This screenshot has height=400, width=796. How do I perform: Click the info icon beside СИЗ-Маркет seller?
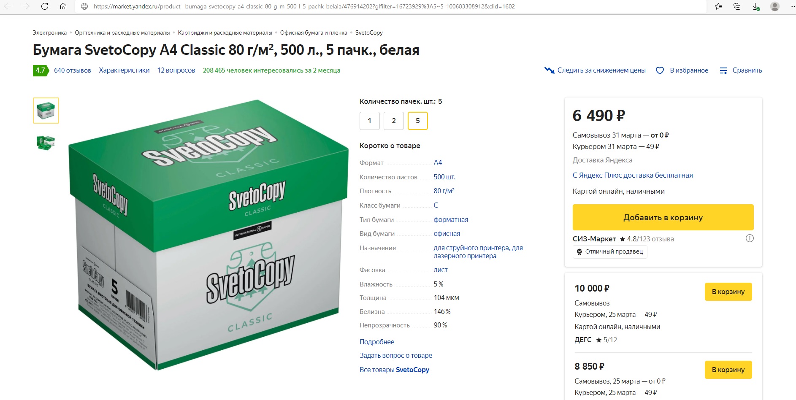click(x=750, y=238)
